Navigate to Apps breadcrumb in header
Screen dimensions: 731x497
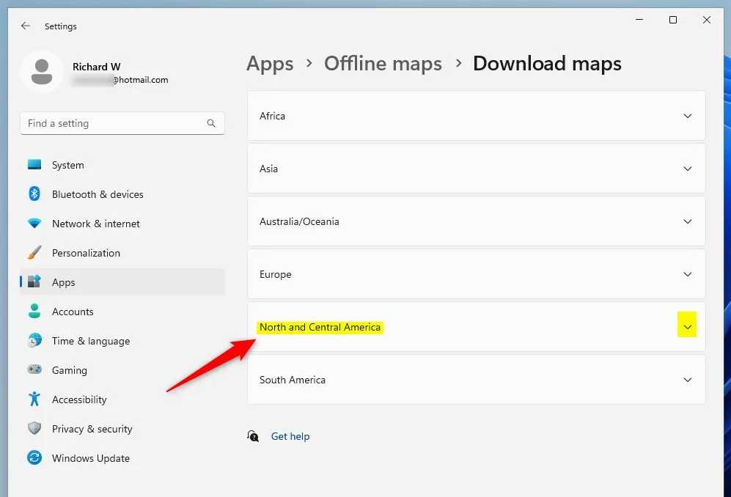[270, 64]
